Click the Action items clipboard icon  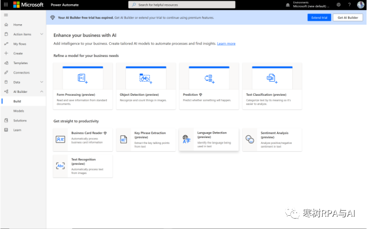(6, 34)
